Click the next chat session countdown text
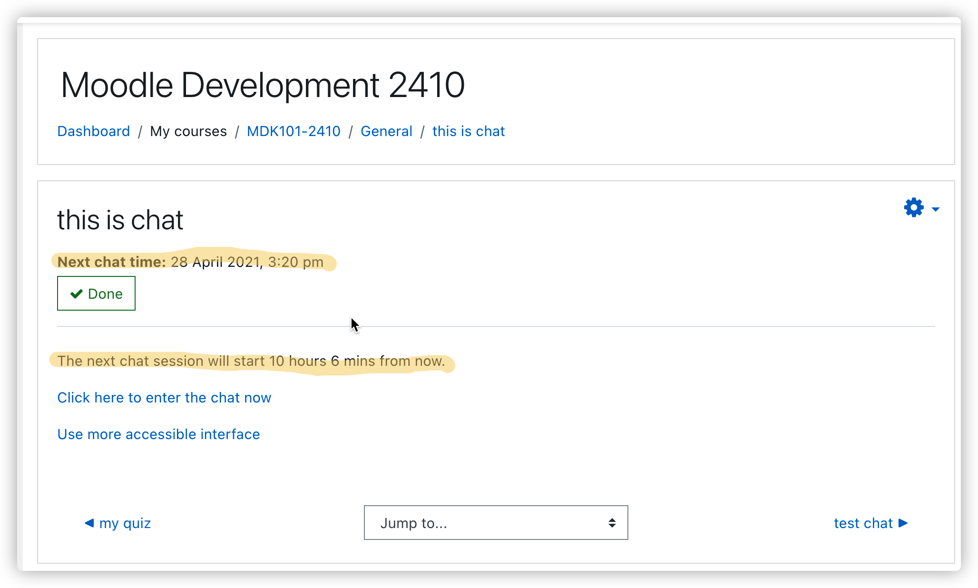Image resolution: width=978 pixels, height=588 pixels. 251,361
